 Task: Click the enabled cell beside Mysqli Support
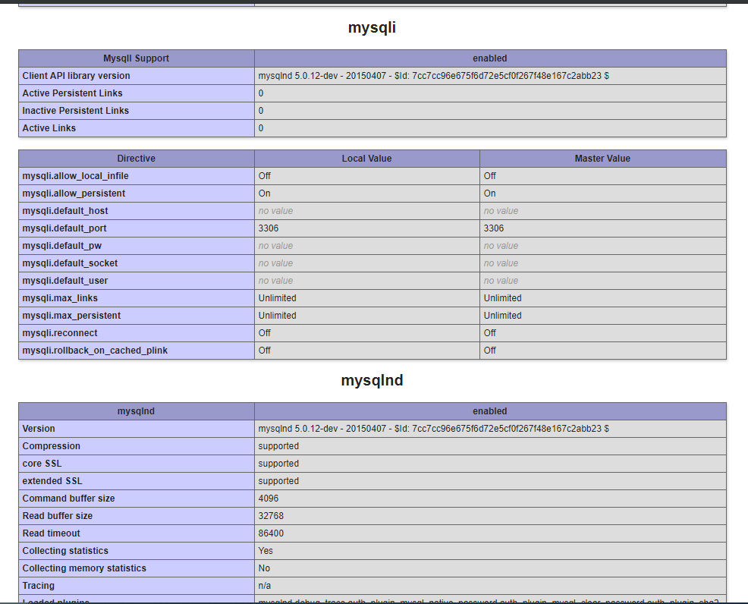pos(489,58)
